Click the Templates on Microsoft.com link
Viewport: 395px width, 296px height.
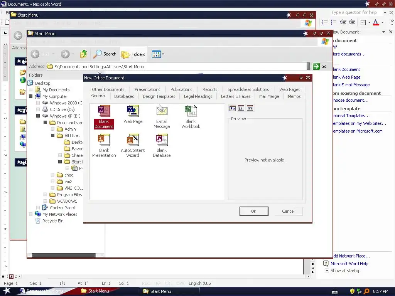coord(358,131)
